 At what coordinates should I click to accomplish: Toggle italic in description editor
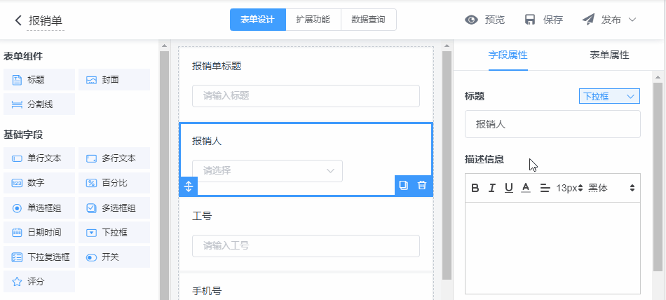(x=492, y=189)
